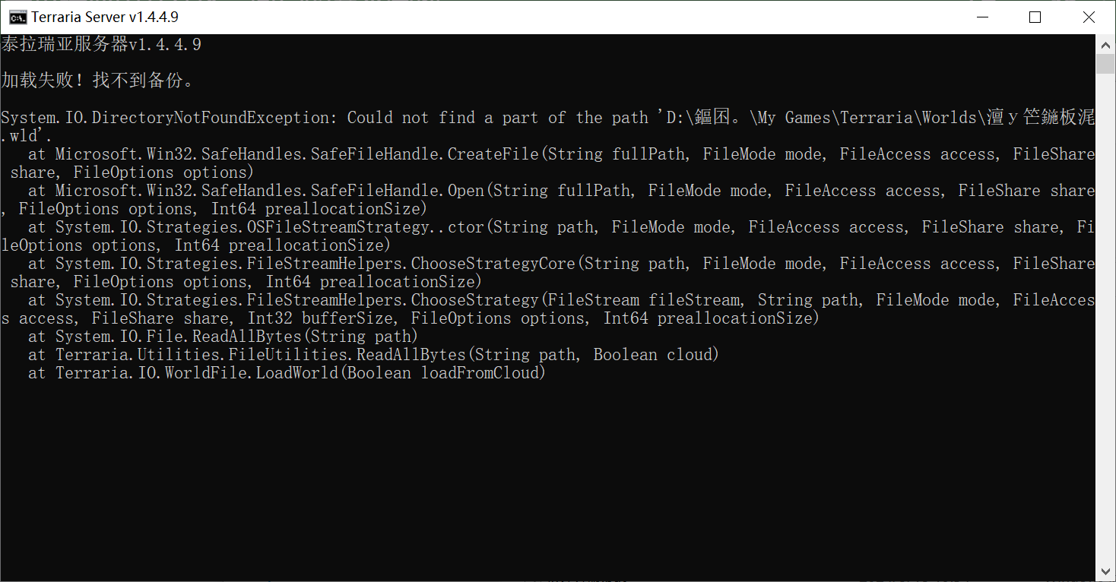Click the "加载失败！找不到备份。" message
The image size is (1116, 582).
97,81
